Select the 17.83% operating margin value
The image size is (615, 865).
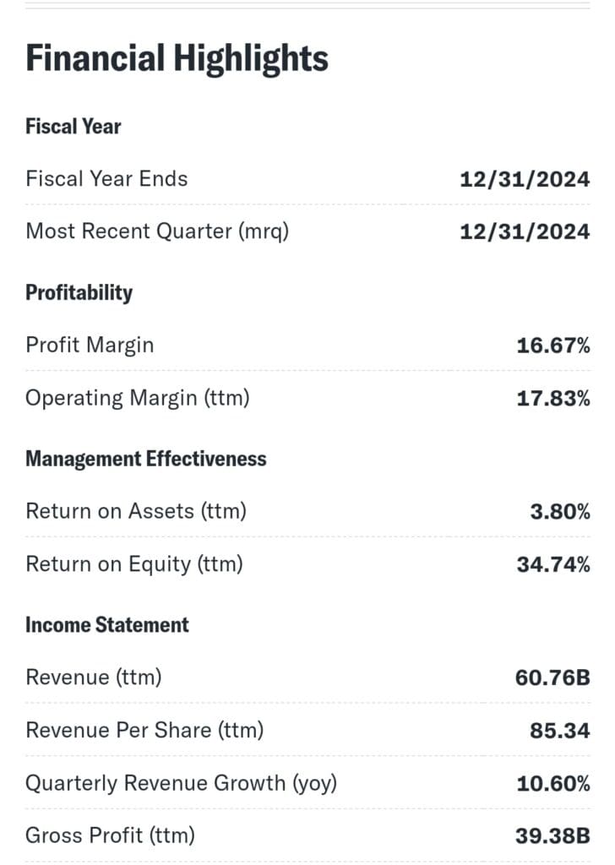tap(553, 398)
